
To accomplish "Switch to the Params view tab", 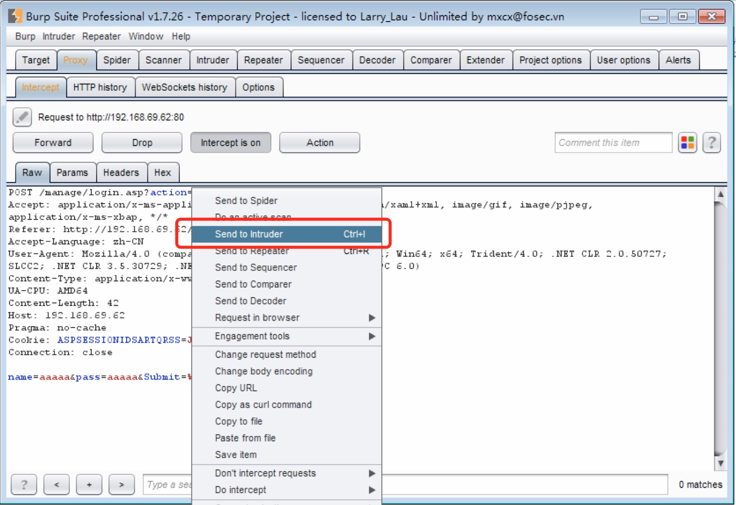I will tap(72, 172).
